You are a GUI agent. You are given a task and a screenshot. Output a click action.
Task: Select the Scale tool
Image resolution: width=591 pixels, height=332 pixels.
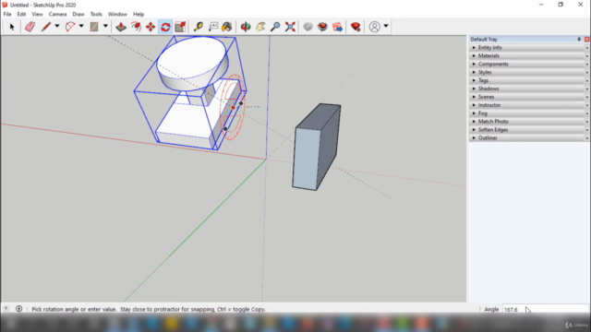pyautogui.click(x=180, y=27)
